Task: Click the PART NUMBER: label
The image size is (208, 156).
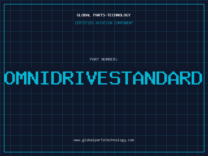Action: (104, 59)
